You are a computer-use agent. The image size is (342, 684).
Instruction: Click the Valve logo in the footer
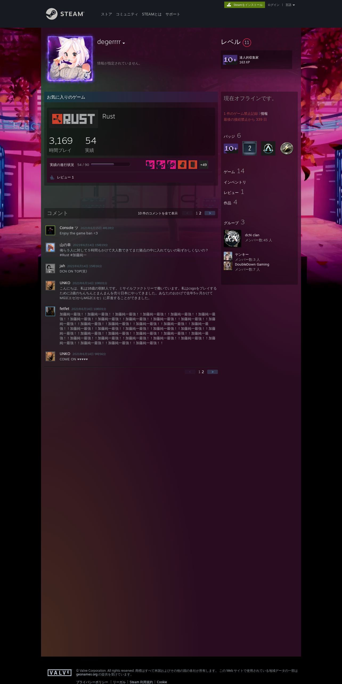(60, 673)
